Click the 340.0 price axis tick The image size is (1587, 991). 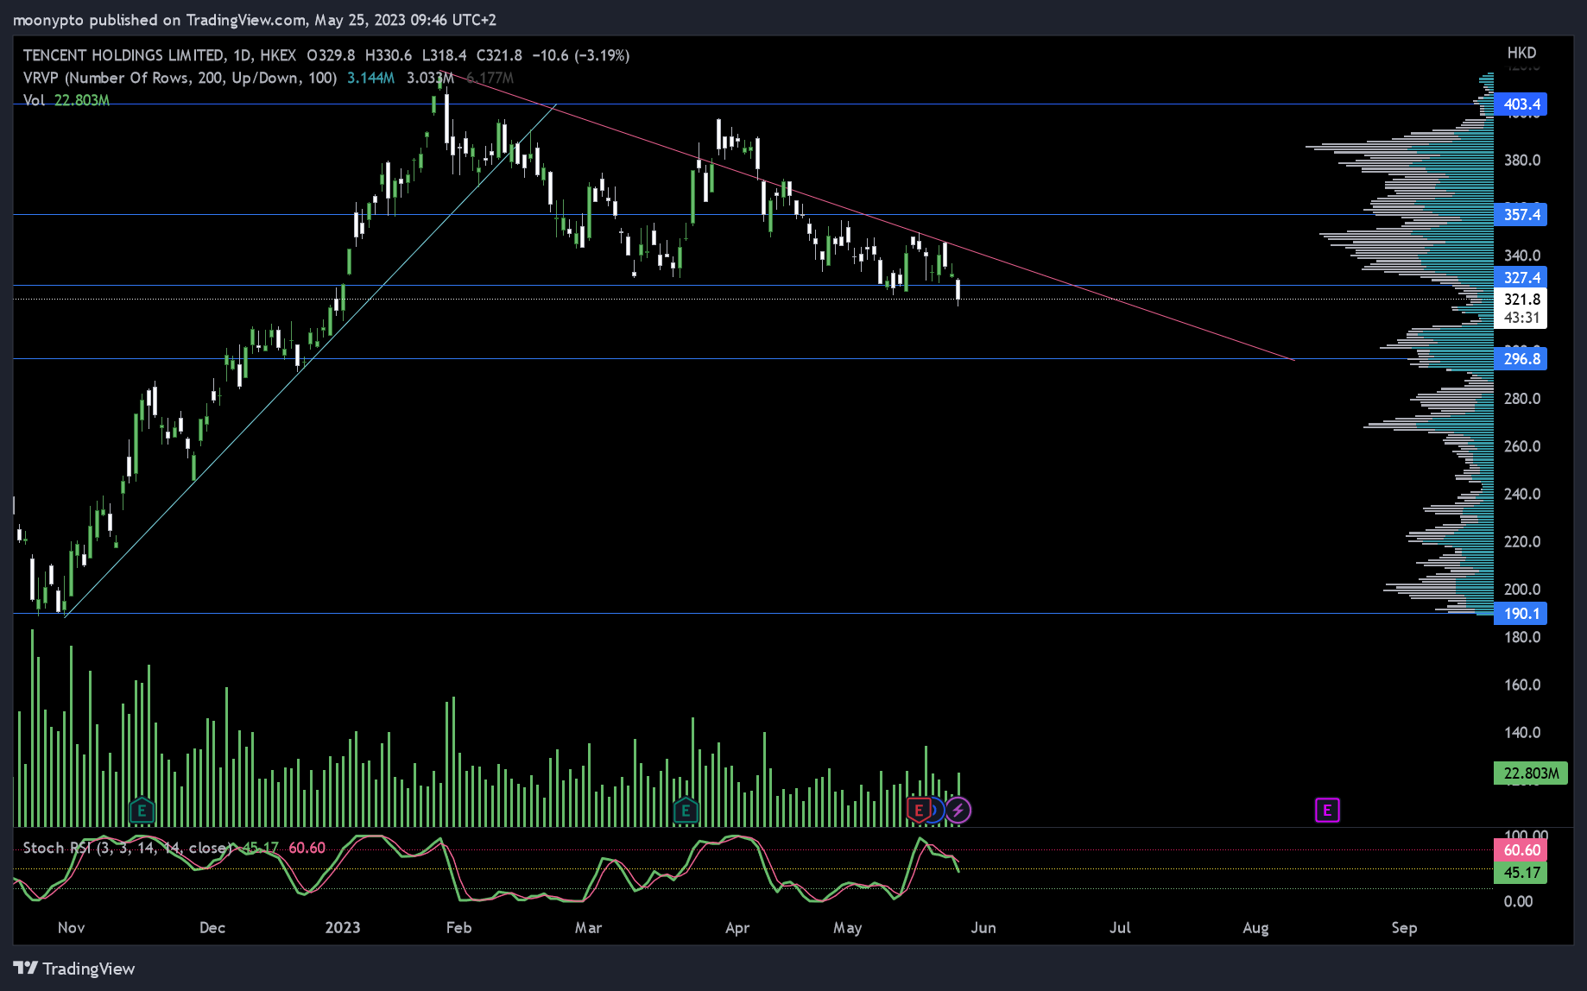(x=1522, y=256)
